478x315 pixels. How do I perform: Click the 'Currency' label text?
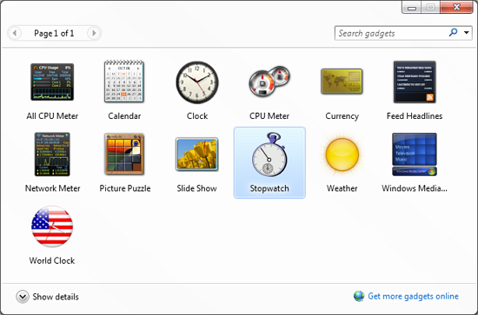point(342,116)
